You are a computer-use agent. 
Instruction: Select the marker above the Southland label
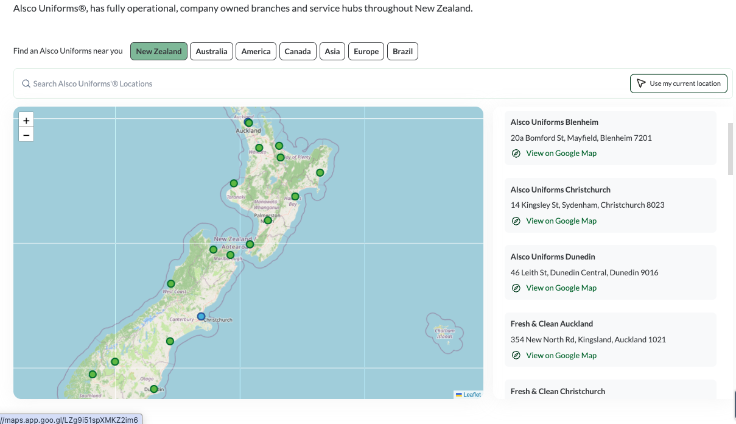point(93,374)
